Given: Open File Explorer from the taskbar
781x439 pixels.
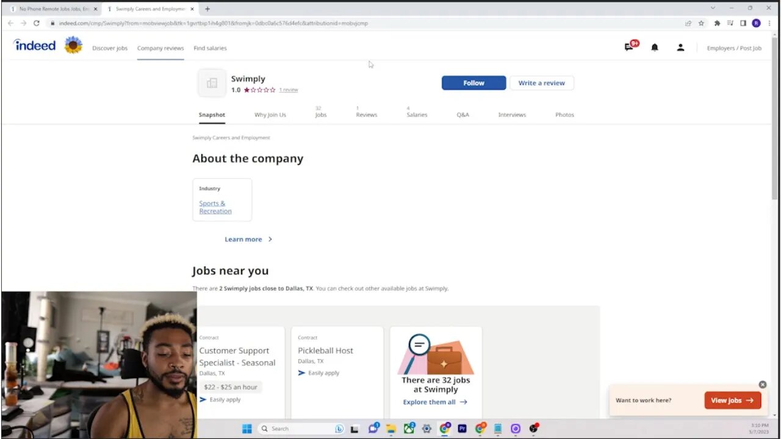Looking at the screenshot, I should coord(391,429).
